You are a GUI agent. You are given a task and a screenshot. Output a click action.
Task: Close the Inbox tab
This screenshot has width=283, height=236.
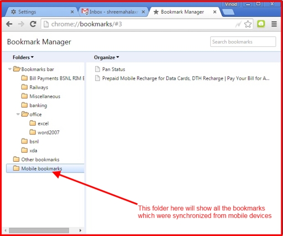(143, 12)
